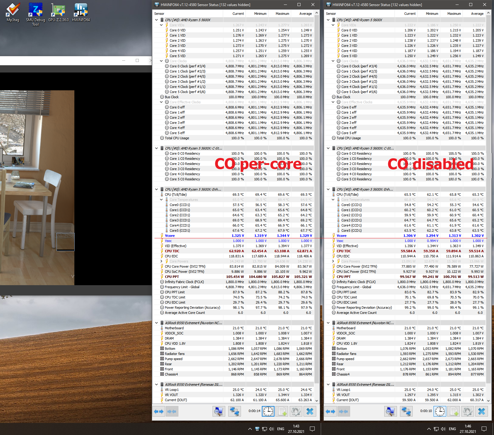Open the ENG language indicator beside the 1:43 clock
Viewport: 494px width, 435px height.
[x=281, y=429]
